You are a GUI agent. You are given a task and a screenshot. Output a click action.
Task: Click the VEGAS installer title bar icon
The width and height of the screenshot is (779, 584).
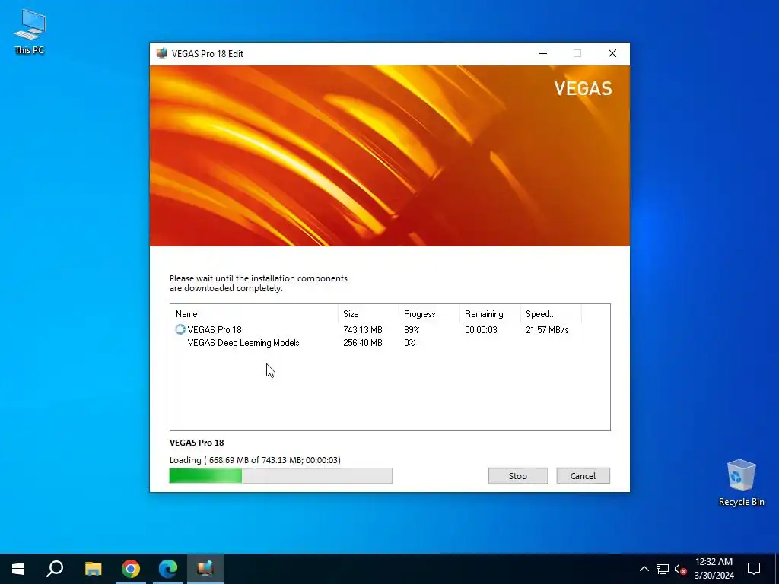point(161,53)
